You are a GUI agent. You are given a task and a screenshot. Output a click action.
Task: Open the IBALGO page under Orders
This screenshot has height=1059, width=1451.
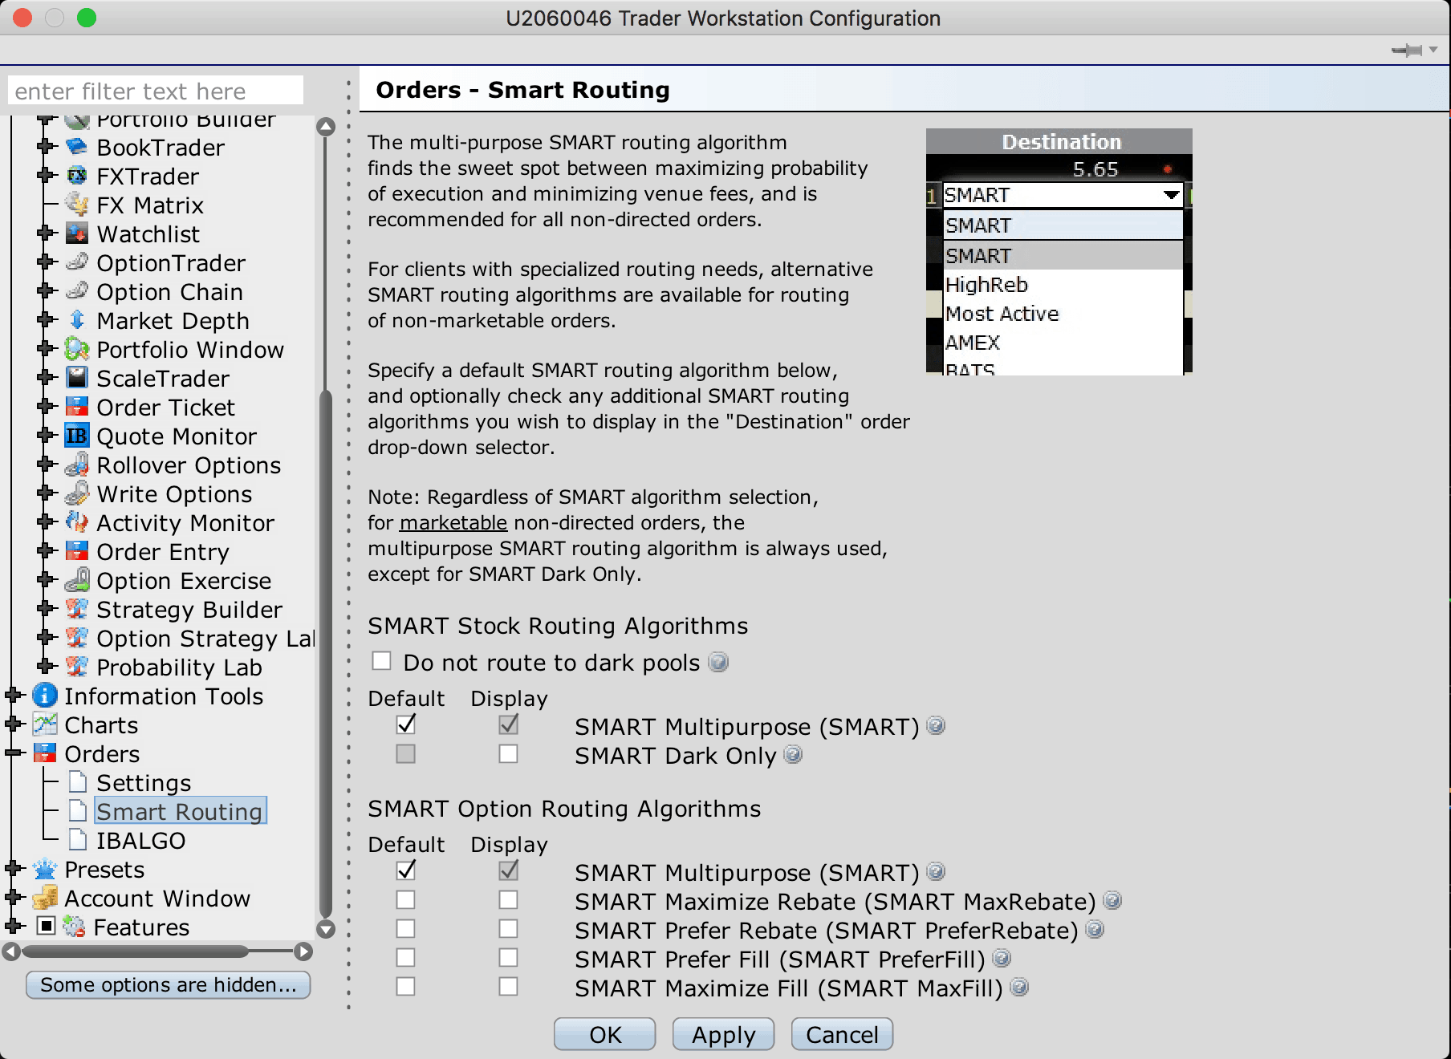[141, 841]
